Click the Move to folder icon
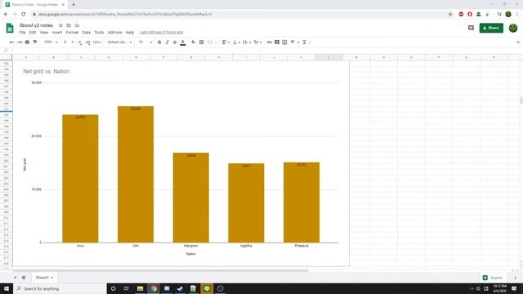This screenshot has width=523, height=294. [69, 25]
